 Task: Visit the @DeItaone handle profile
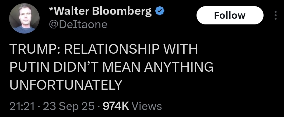(x=78, y=25)
